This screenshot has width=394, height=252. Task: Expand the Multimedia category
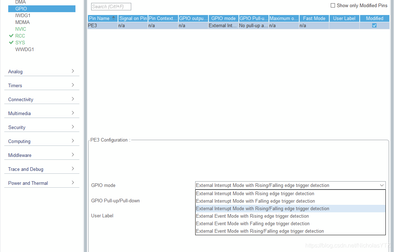coord(42,113)
